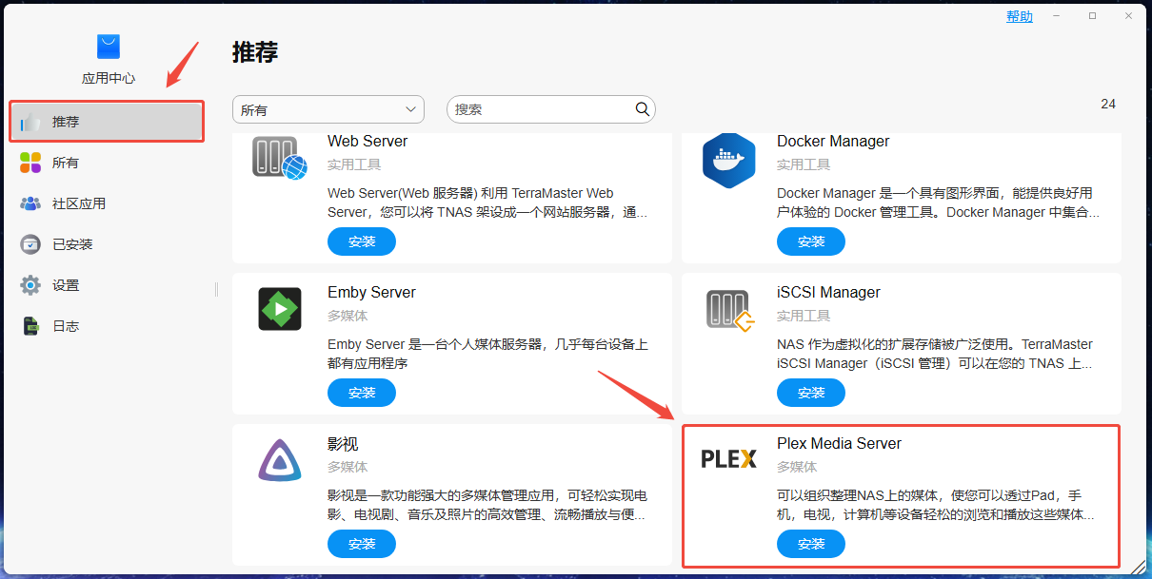
Task: Open 日志 in the sidebar
Action: tap(107, 326)
